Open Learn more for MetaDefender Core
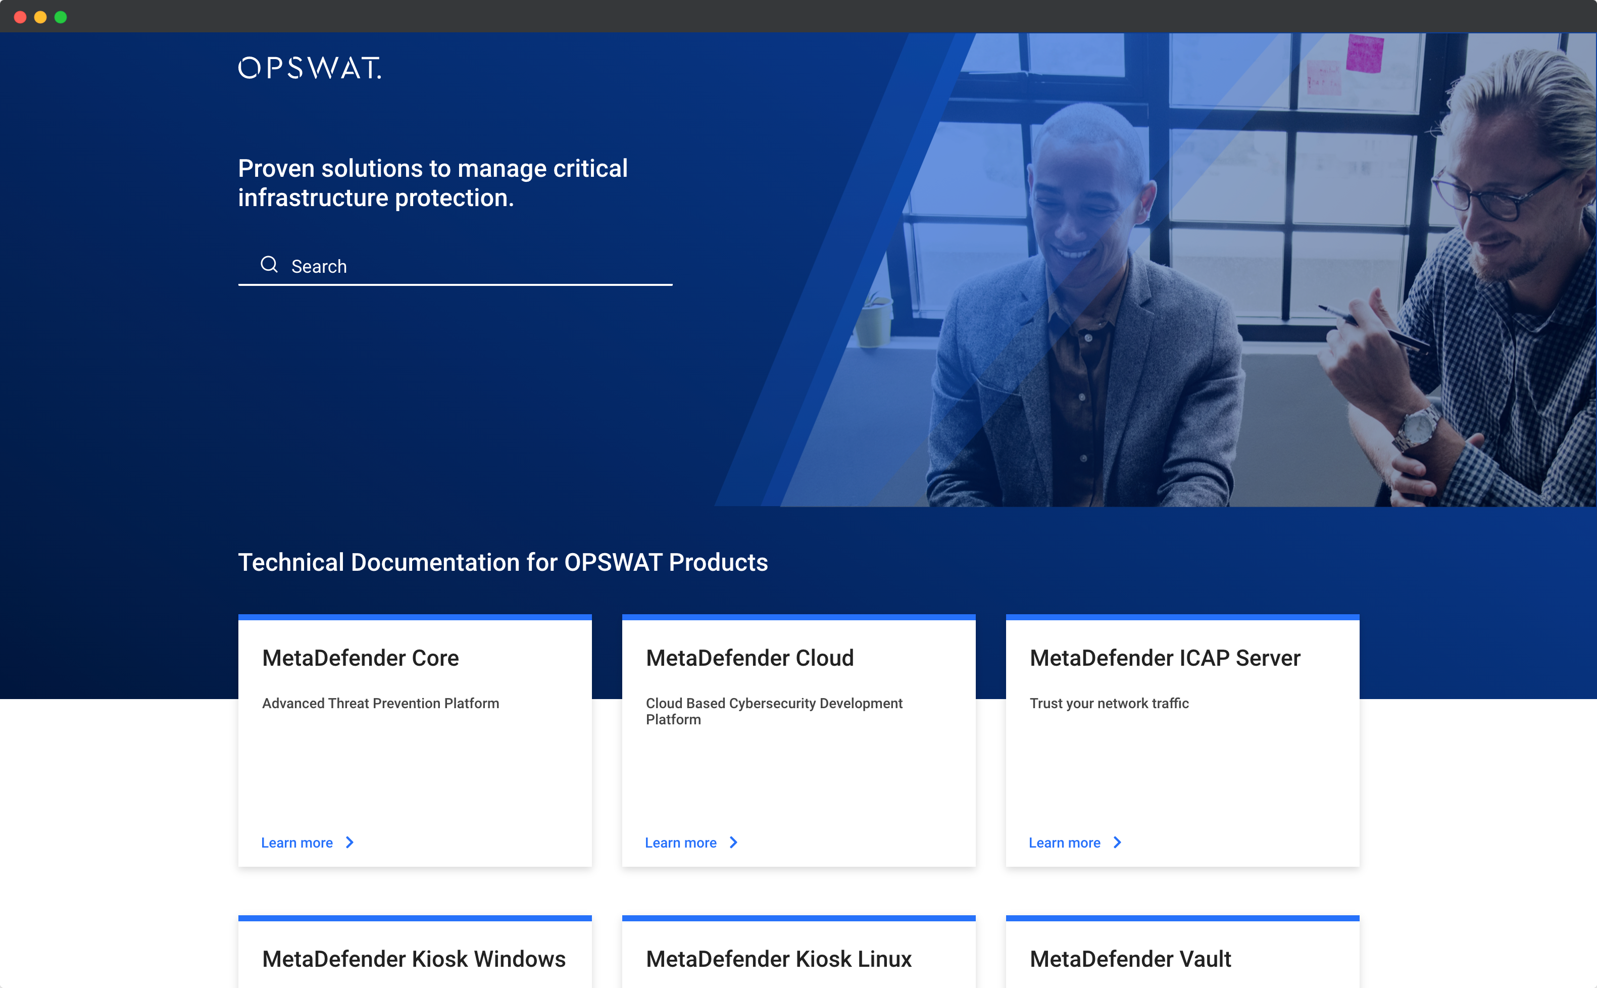1597x988 pixels. tap(297, 843)
